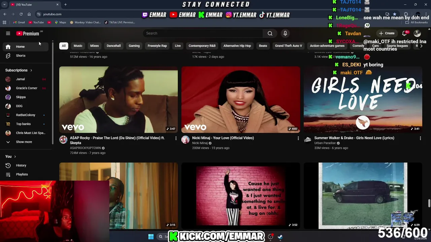Open the Nicki Minaj Your Love title
This screenshot has width=431, height=242.
point(223,138)
